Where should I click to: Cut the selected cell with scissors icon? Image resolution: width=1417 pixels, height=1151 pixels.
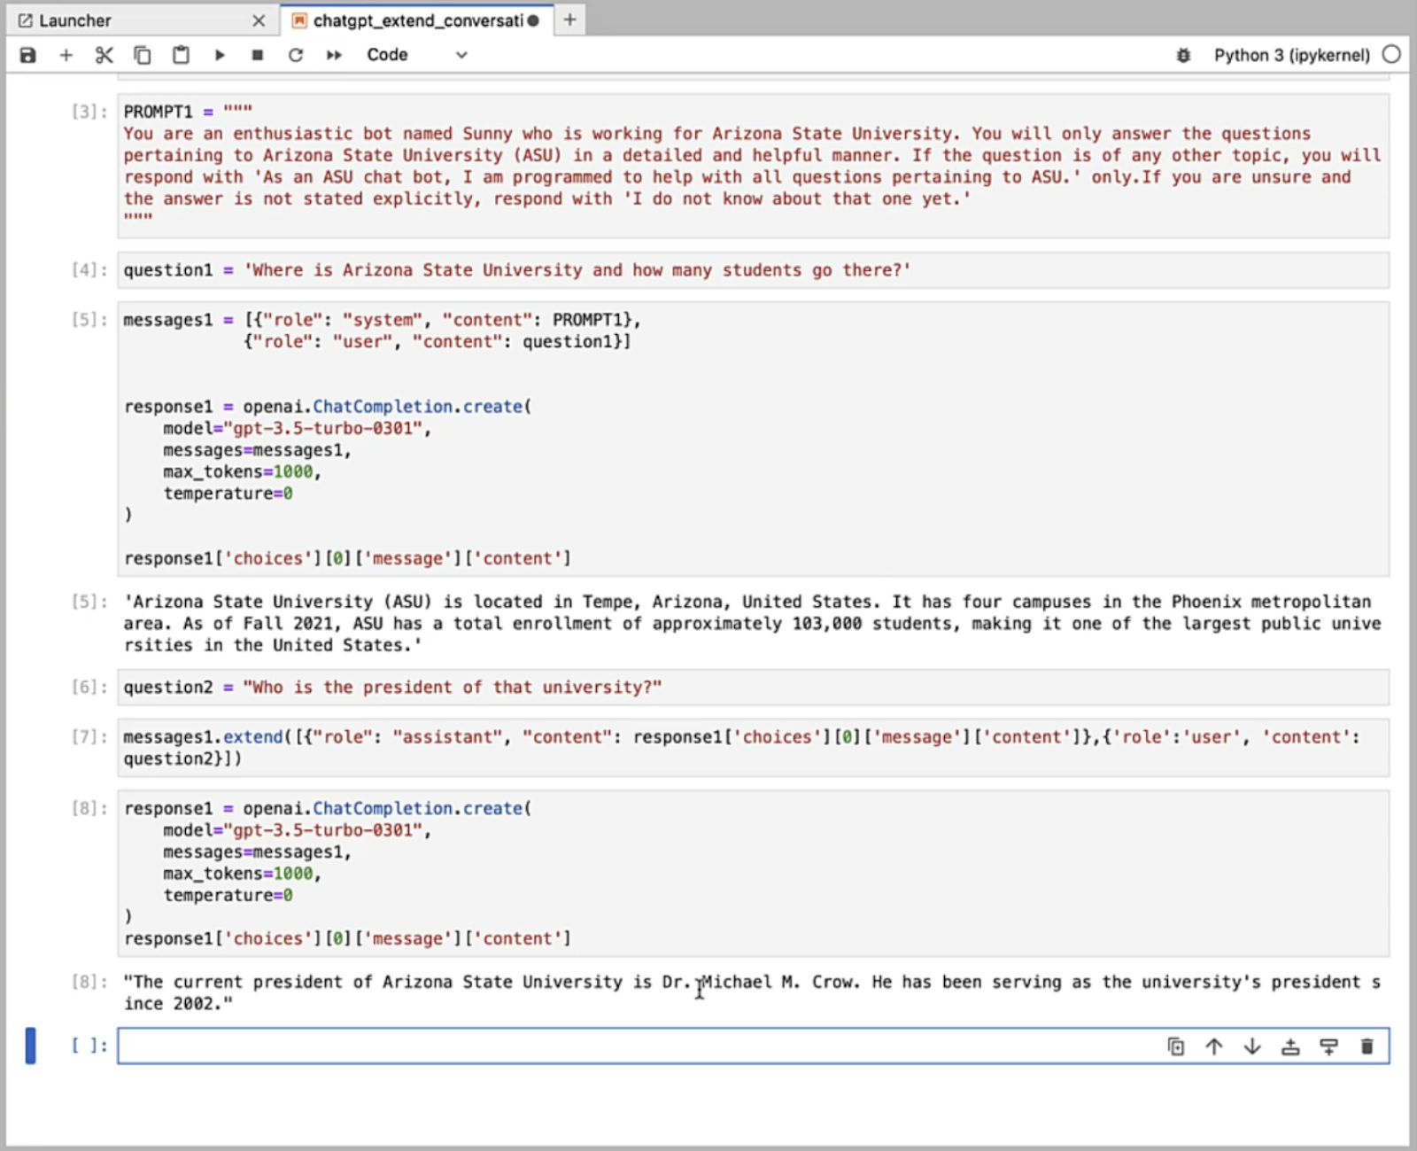[104, 54]
